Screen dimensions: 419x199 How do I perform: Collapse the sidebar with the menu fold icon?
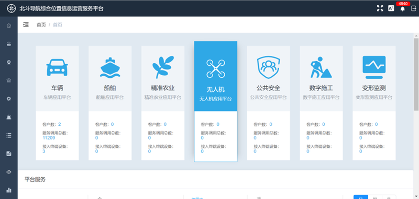26,25
